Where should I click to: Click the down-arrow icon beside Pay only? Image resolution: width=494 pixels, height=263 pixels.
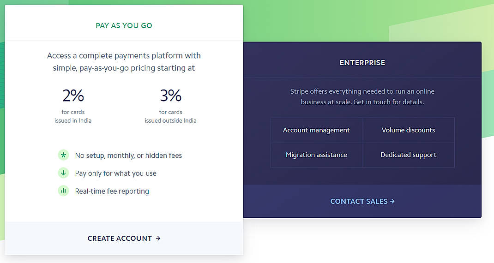click(x=63, y=173)
